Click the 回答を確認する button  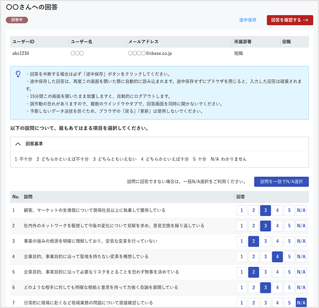(290, 20)
